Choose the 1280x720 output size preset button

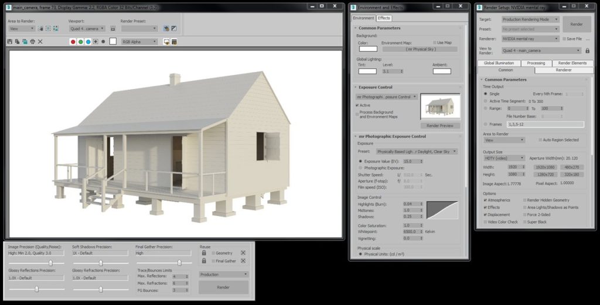pyautogui.click(x=544, y=174)
